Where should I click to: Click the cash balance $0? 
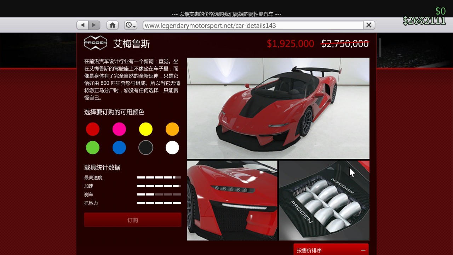pos(441,11)
